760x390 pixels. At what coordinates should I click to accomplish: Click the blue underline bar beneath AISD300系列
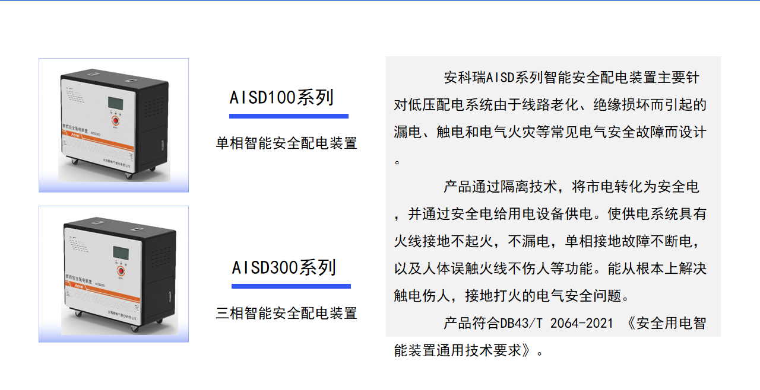[x=291, y=286]
